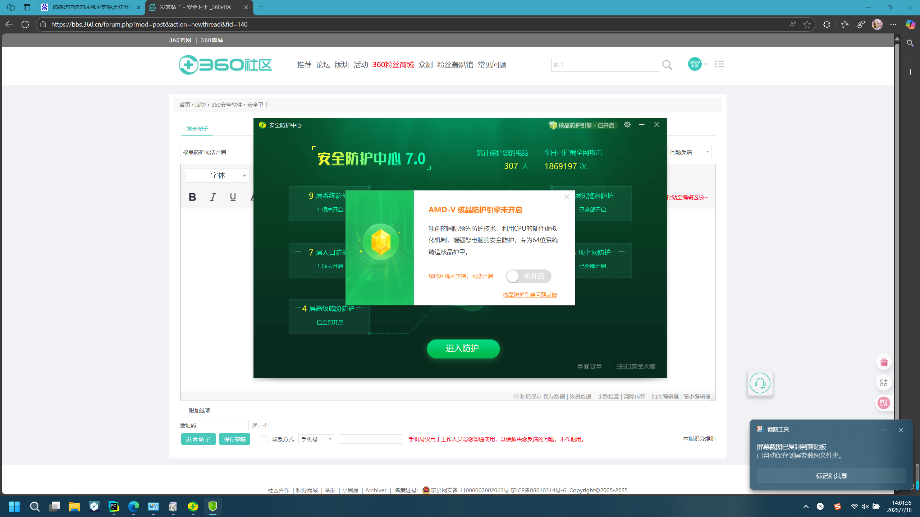Click the settings gear in the 安全防护中心 window
Viewport: 920px width, 517px height.
627,125
